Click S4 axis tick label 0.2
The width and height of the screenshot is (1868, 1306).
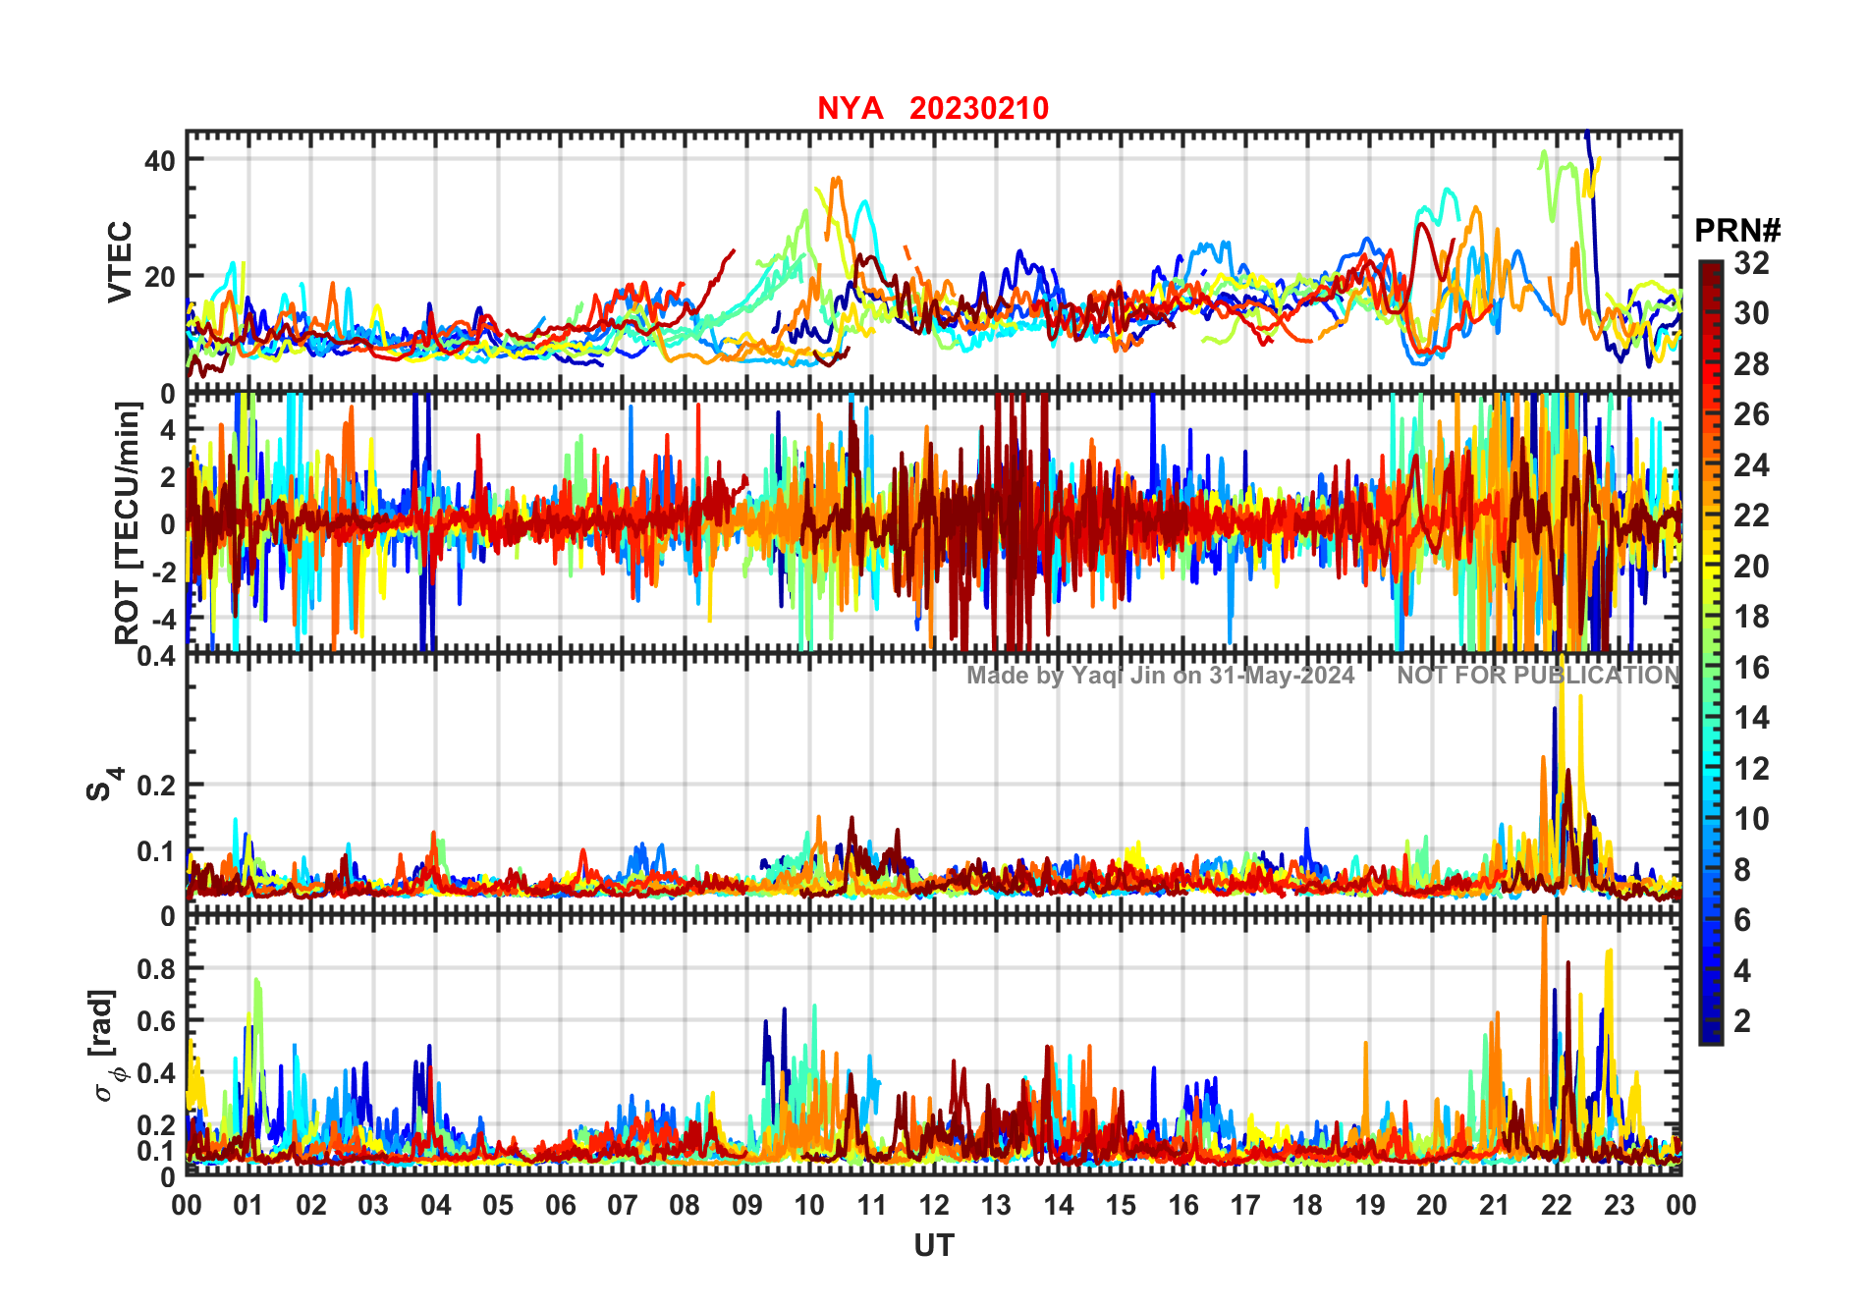coord(156,786)
